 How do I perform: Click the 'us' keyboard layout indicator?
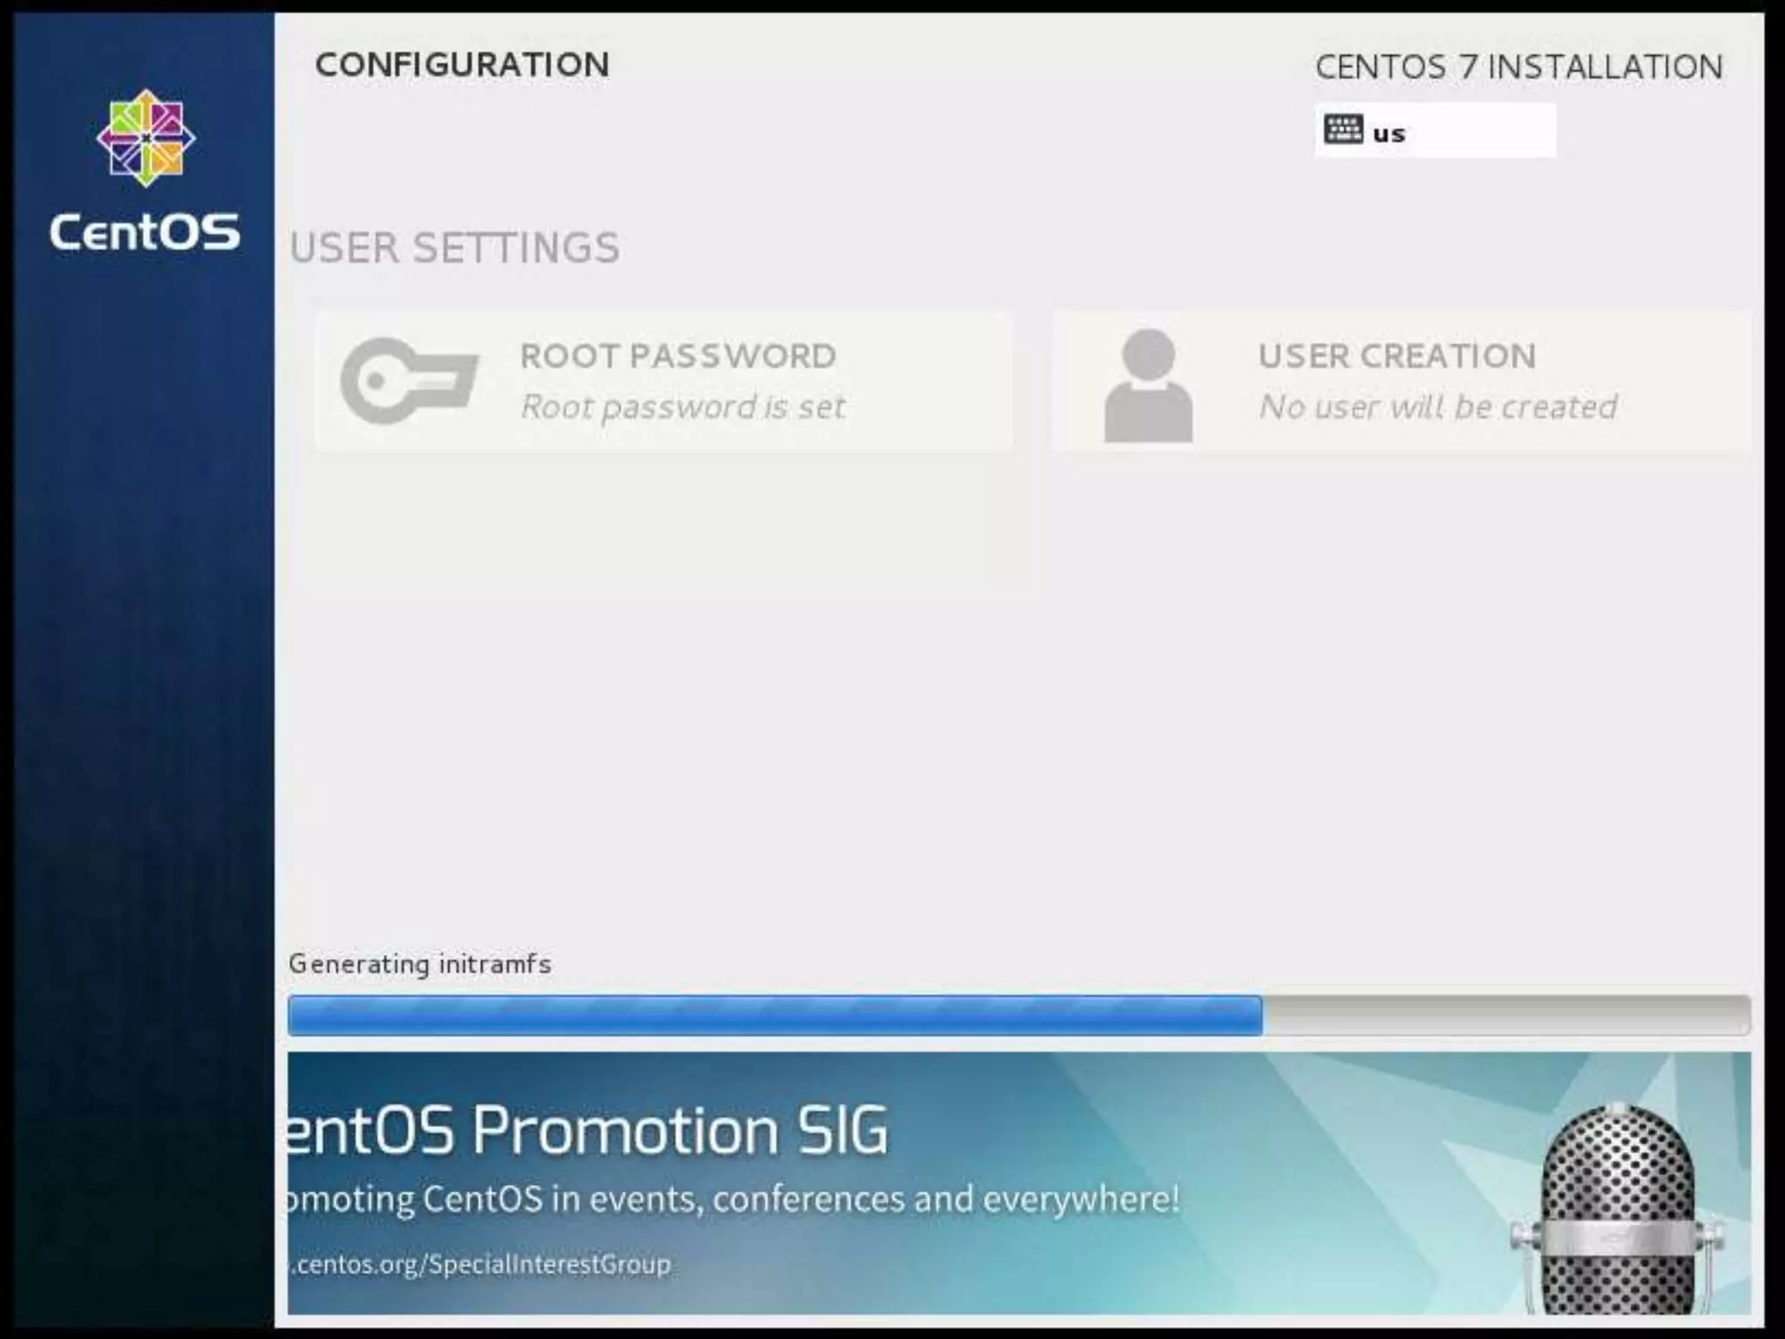[1435, 131]
